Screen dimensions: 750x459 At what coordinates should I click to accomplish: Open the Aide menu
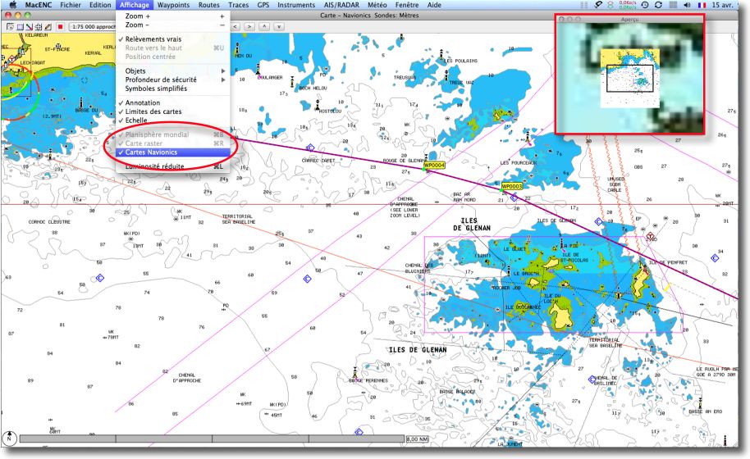click(x=434, y=5)
